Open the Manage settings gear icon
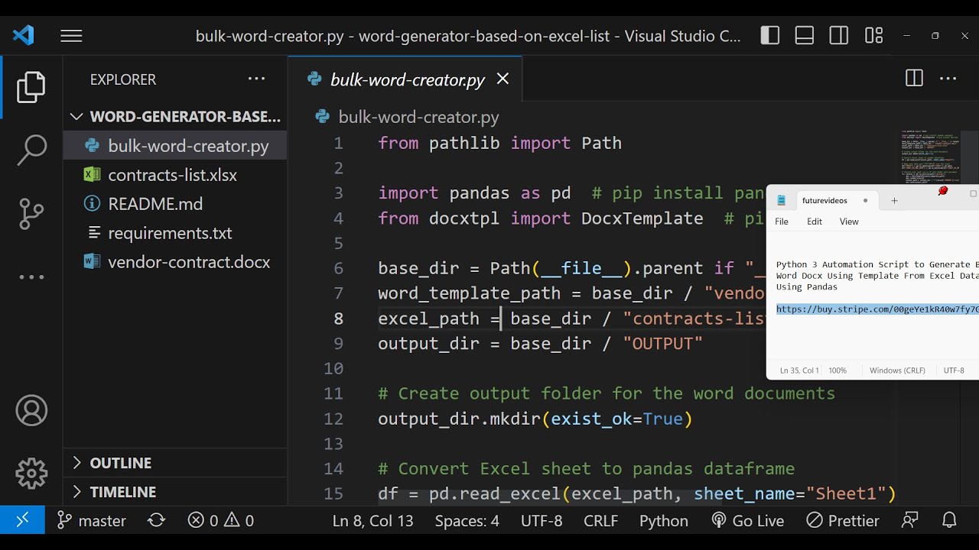 (31, 474)
